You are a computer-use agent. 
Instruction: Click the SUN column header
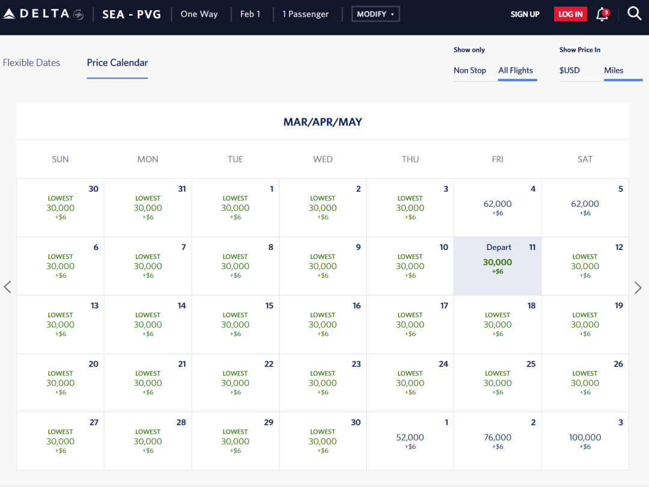coord(61,159)
